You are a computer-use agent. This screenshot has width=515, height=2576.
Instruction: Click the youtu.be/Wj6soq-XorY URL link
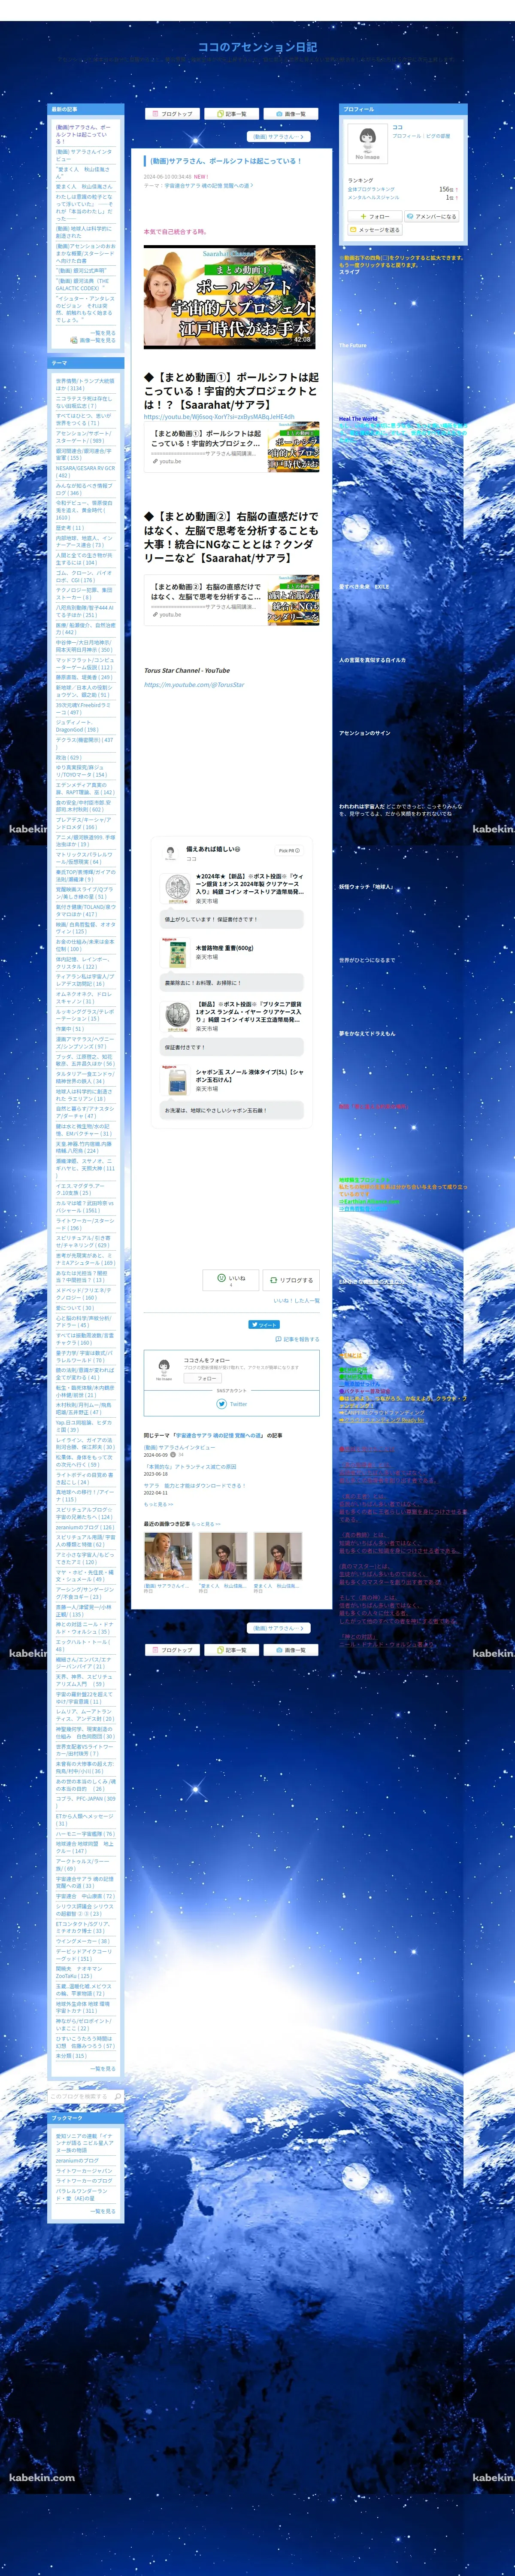pyautogui.click(x=219, y=417)
